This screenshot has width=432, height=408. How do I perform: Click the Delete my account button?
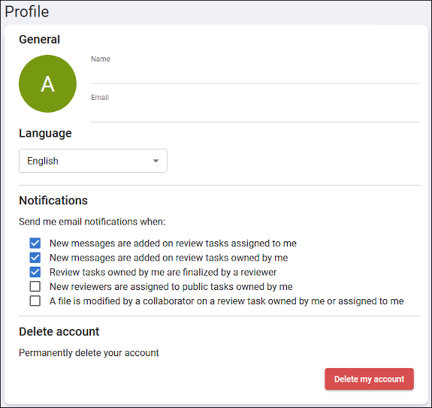click(369, 379)
